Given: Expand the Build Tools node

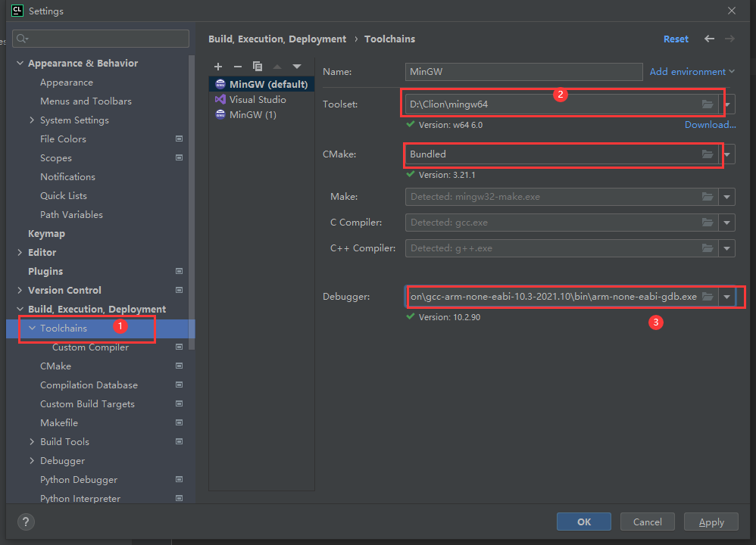Looking at the screenshot, I should click(32, 442).
